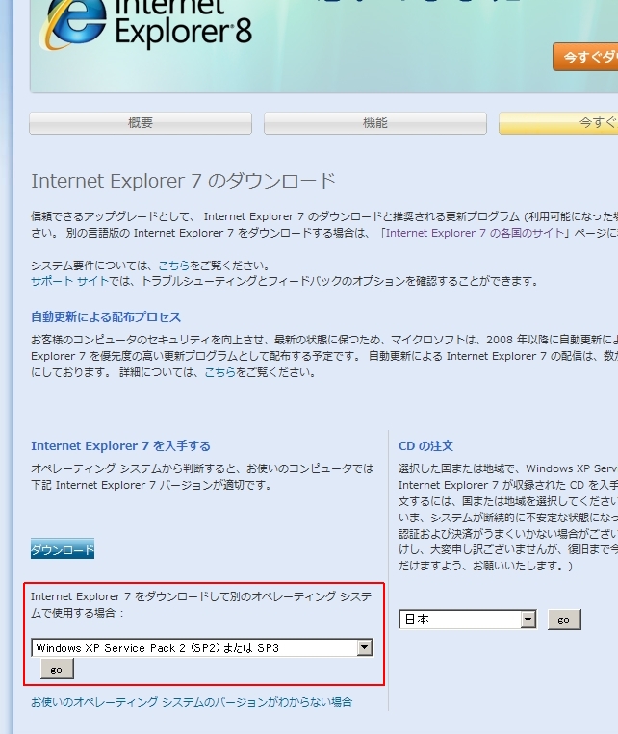
Task: Follow the こちら link for system requirements
Action: (174, 266)
